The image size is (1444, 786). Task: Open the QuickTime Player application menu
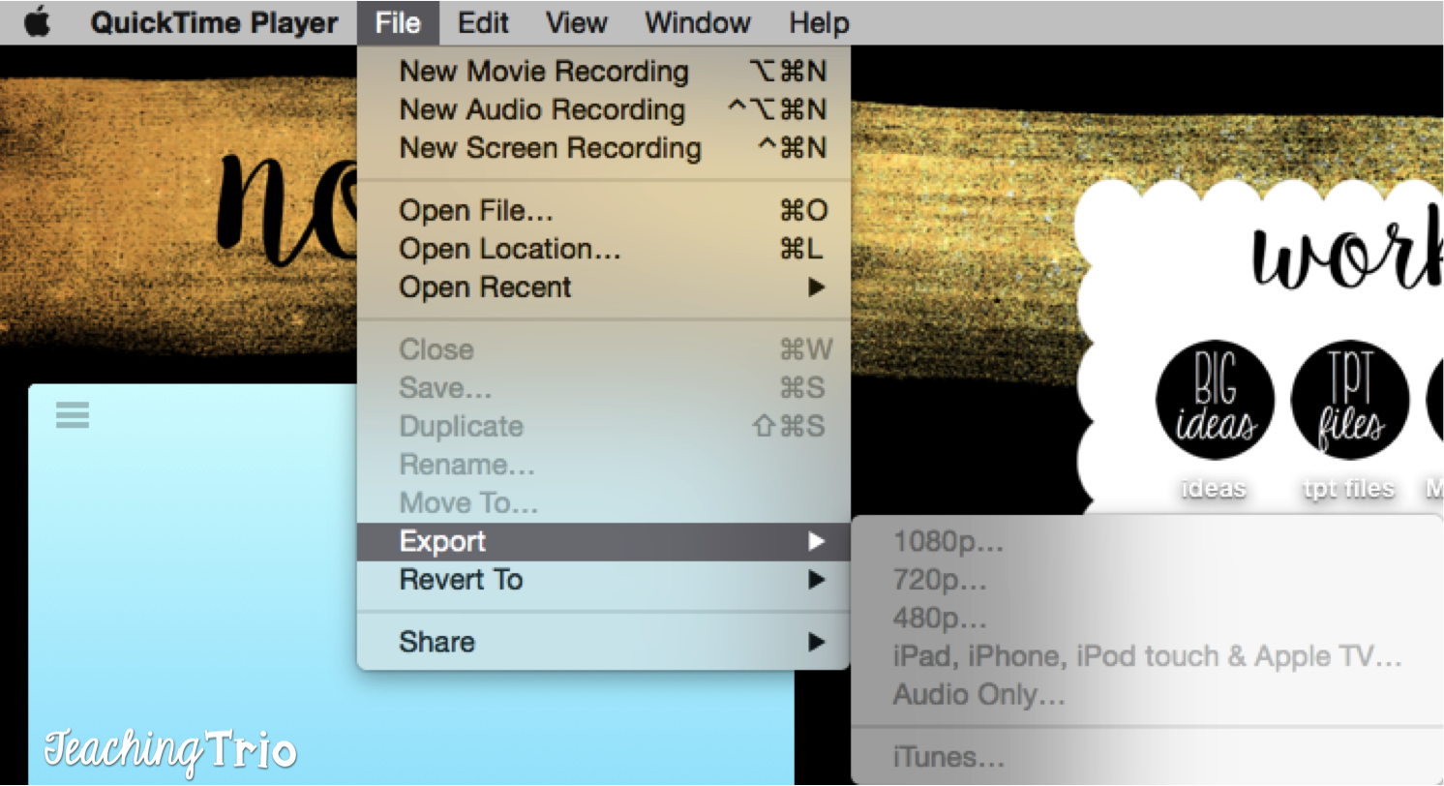(x=214, y=23)
